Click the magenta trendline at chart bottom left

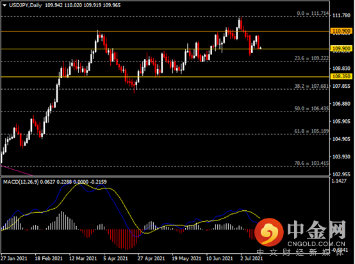[17, 170]
